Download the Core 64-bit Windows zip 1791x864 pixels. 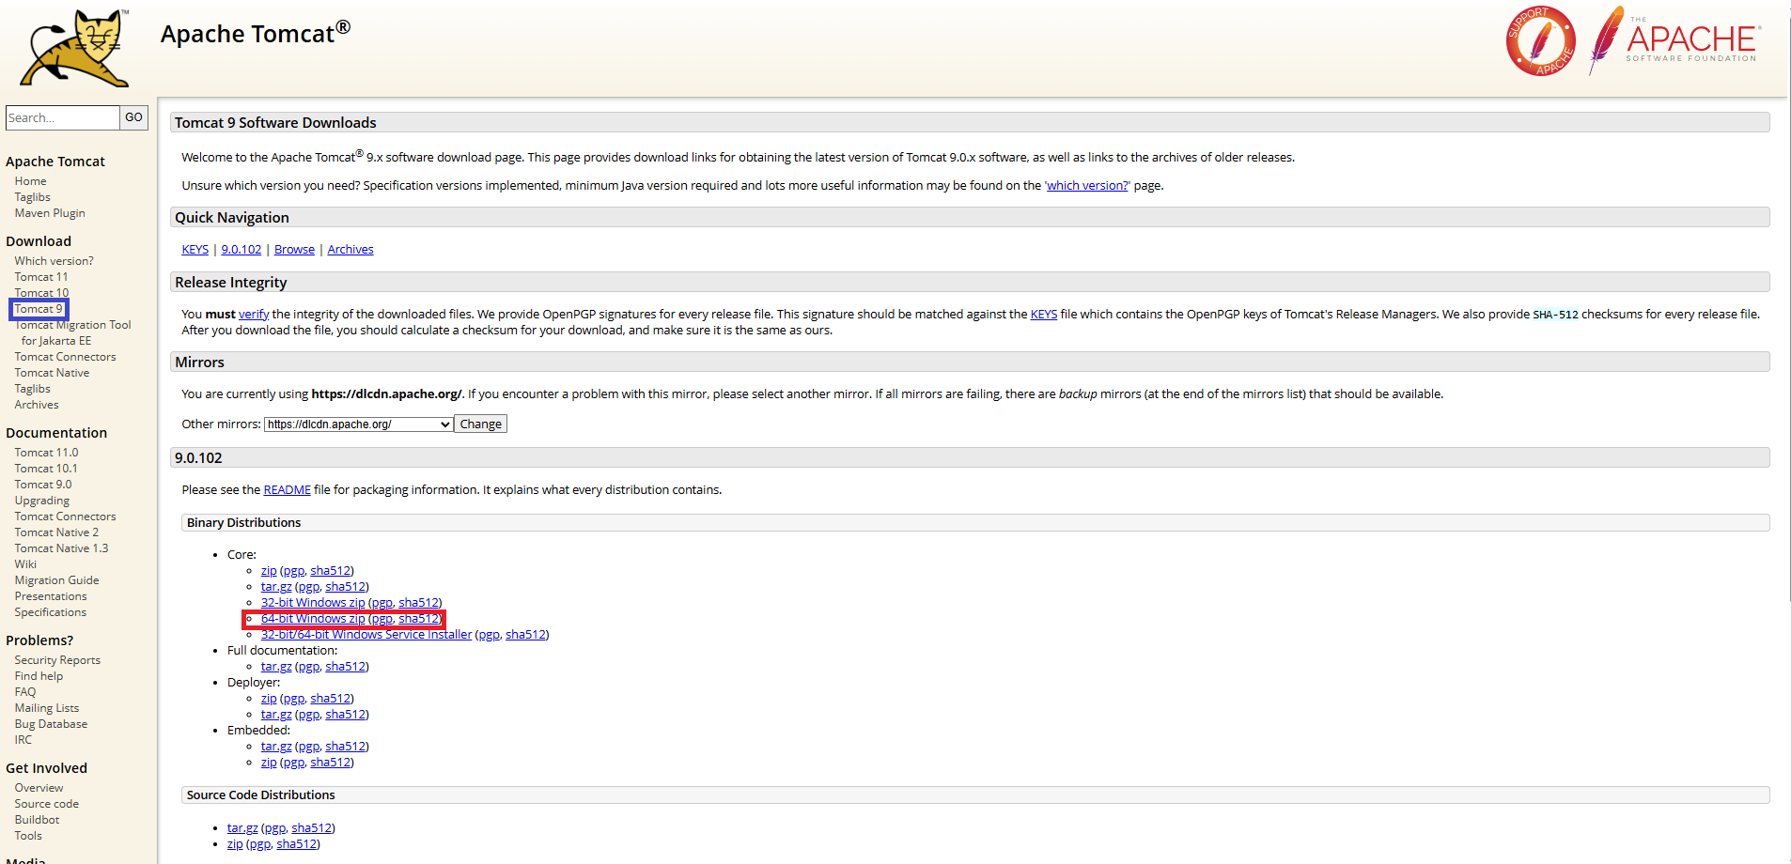313,619
